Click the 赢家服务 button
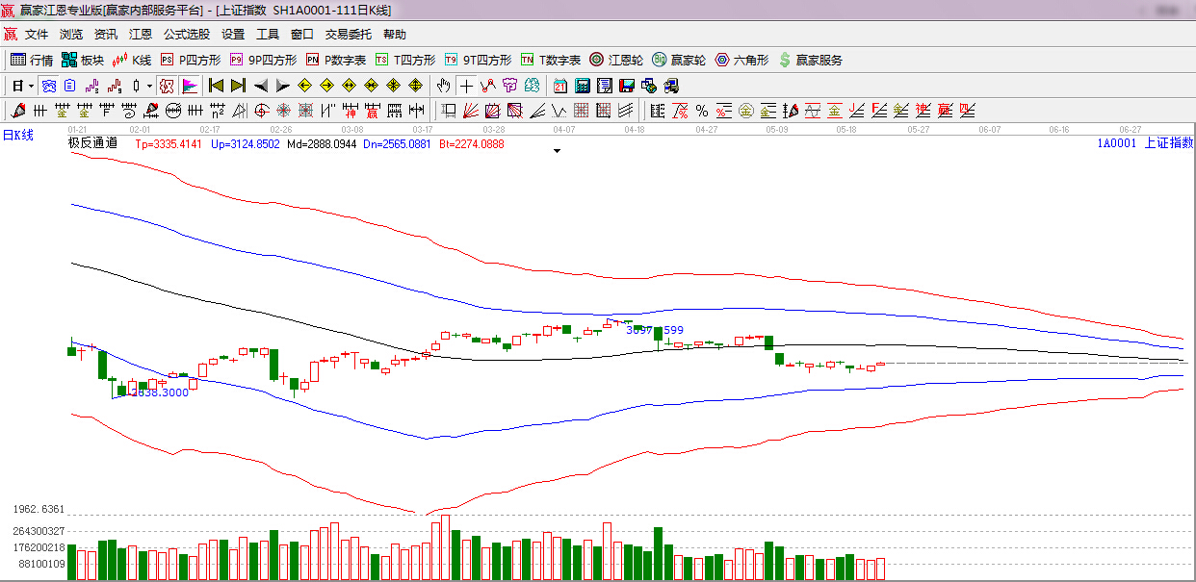Screen dimensions: 1196x582 (811, 60)
